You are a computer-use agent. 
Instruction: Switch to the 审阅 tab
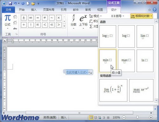(88, 10)
